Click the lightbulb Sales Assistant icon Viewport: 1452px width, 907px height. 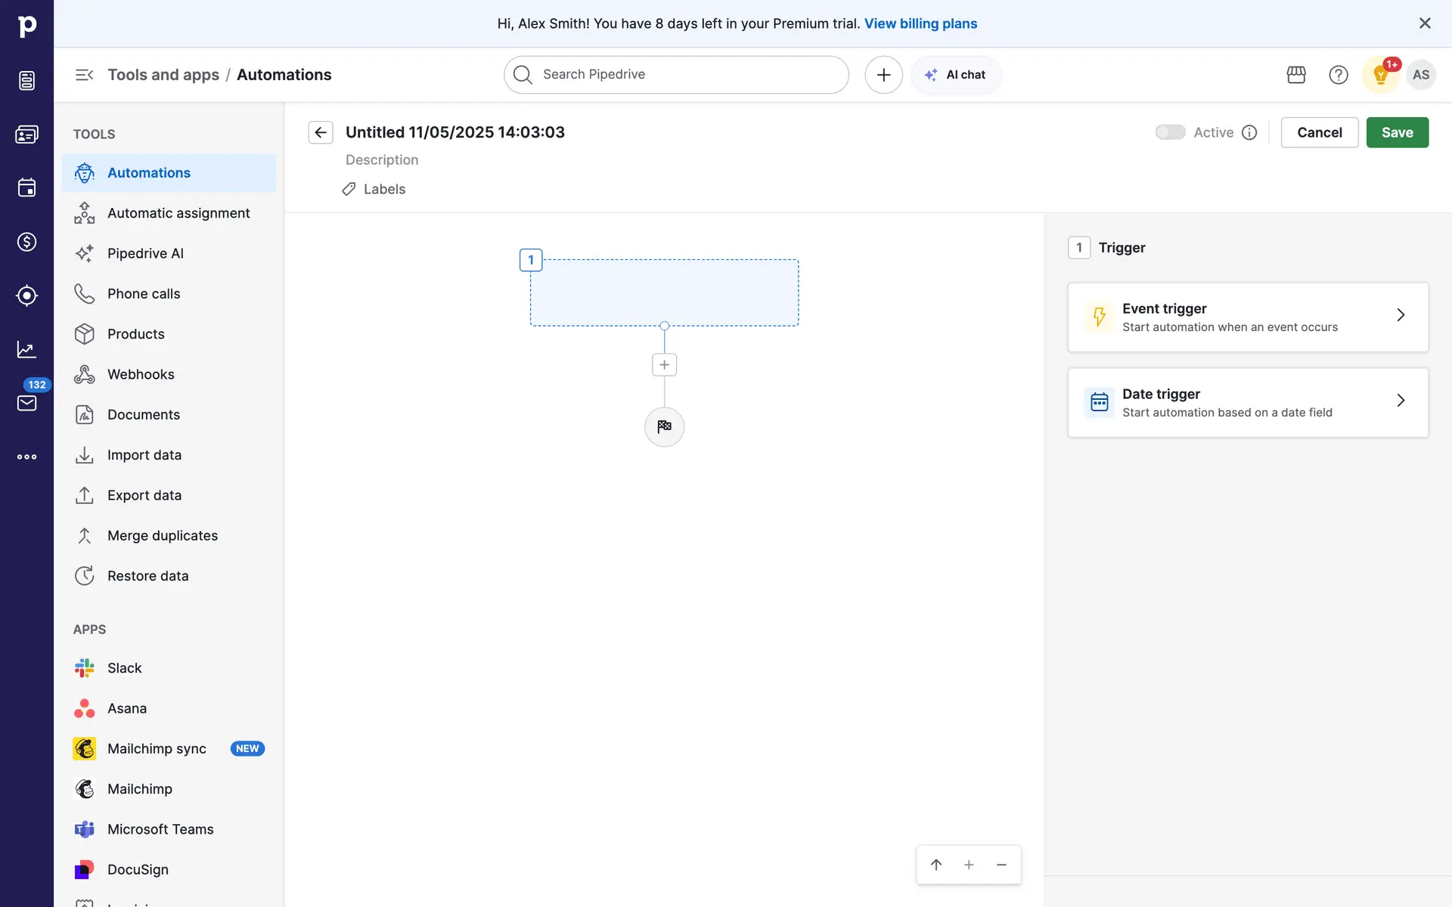pos(1380,75)
